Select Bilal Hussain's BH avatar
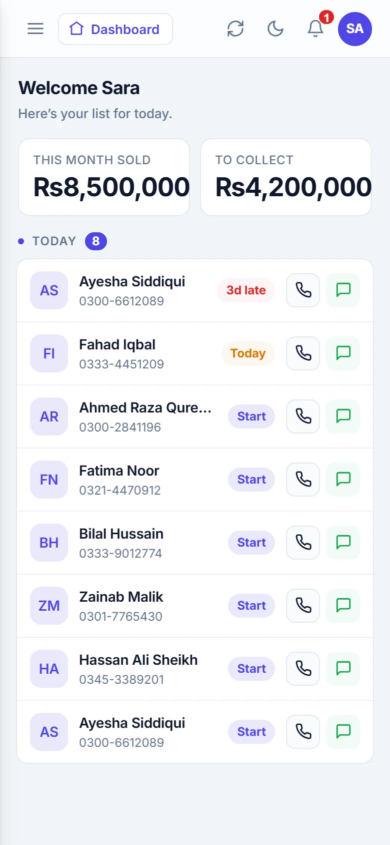The image size is (390, 845). (x=49, y=543)
